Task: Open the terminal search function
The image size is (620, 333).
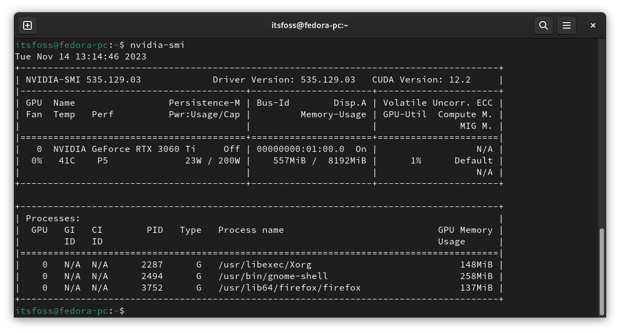Action: pos(543,25)
